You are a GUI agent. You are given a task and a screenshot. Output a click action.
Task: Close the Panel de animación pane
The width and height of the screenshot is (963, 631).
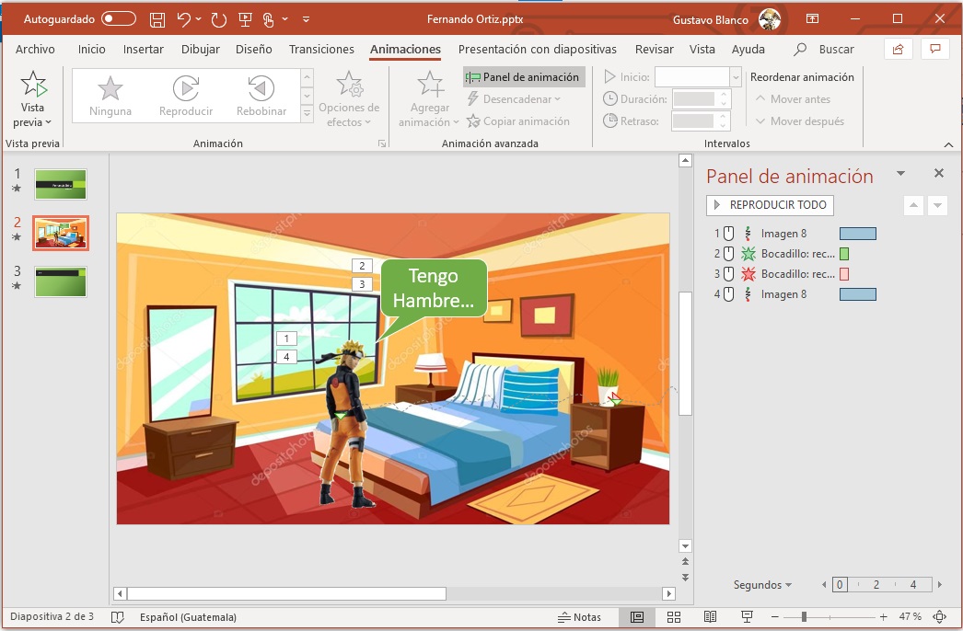(x=938, y=174)
